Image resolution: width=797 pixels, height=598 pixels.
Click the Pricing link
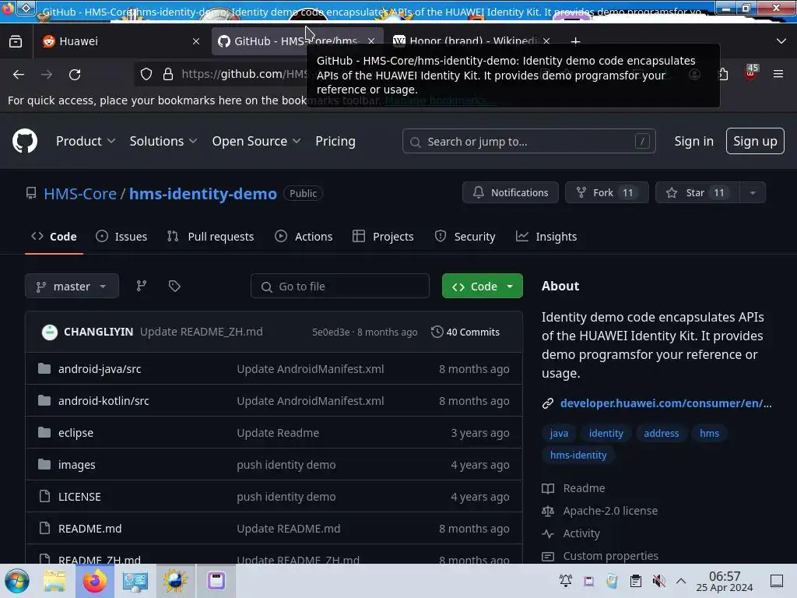335,141
